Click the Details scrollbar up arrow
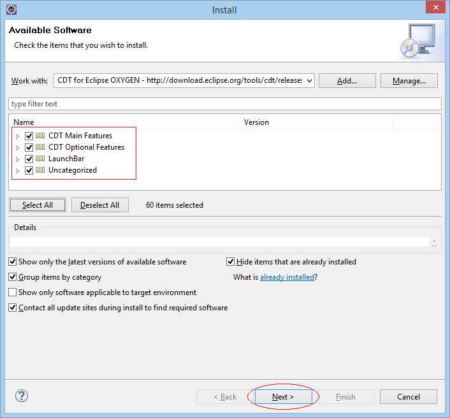 [434, 240]
